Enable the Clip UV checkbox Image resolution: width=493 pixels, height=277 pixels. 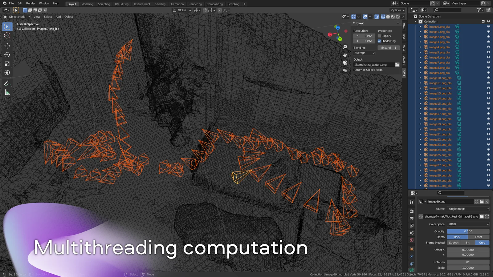coord(379,36)
